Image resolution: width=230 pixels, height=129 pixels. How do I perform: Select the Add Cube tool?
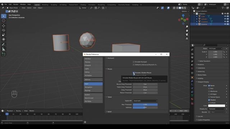(4, 54)
